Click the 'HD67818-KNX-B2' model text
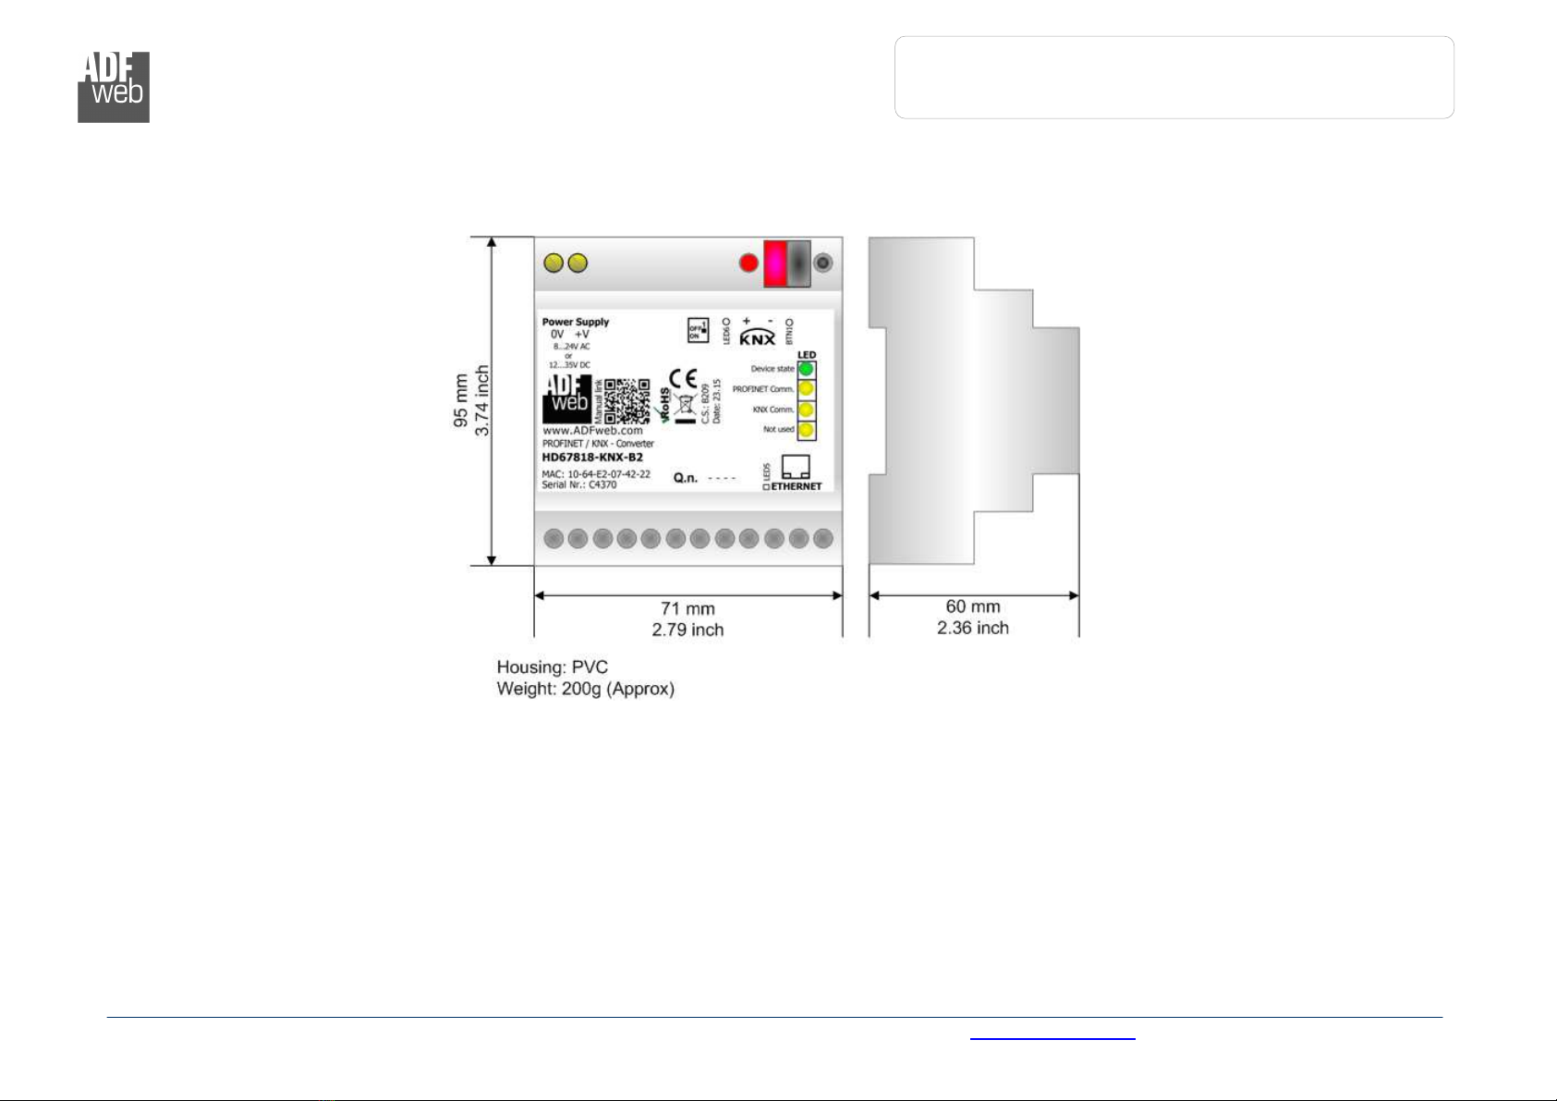This screenshot has height=1101, width=1557. (592, 457)
